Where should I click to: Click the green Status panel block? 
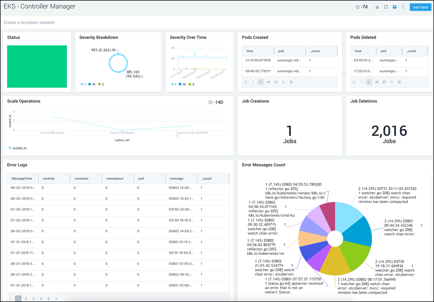[x=37, y=66]
